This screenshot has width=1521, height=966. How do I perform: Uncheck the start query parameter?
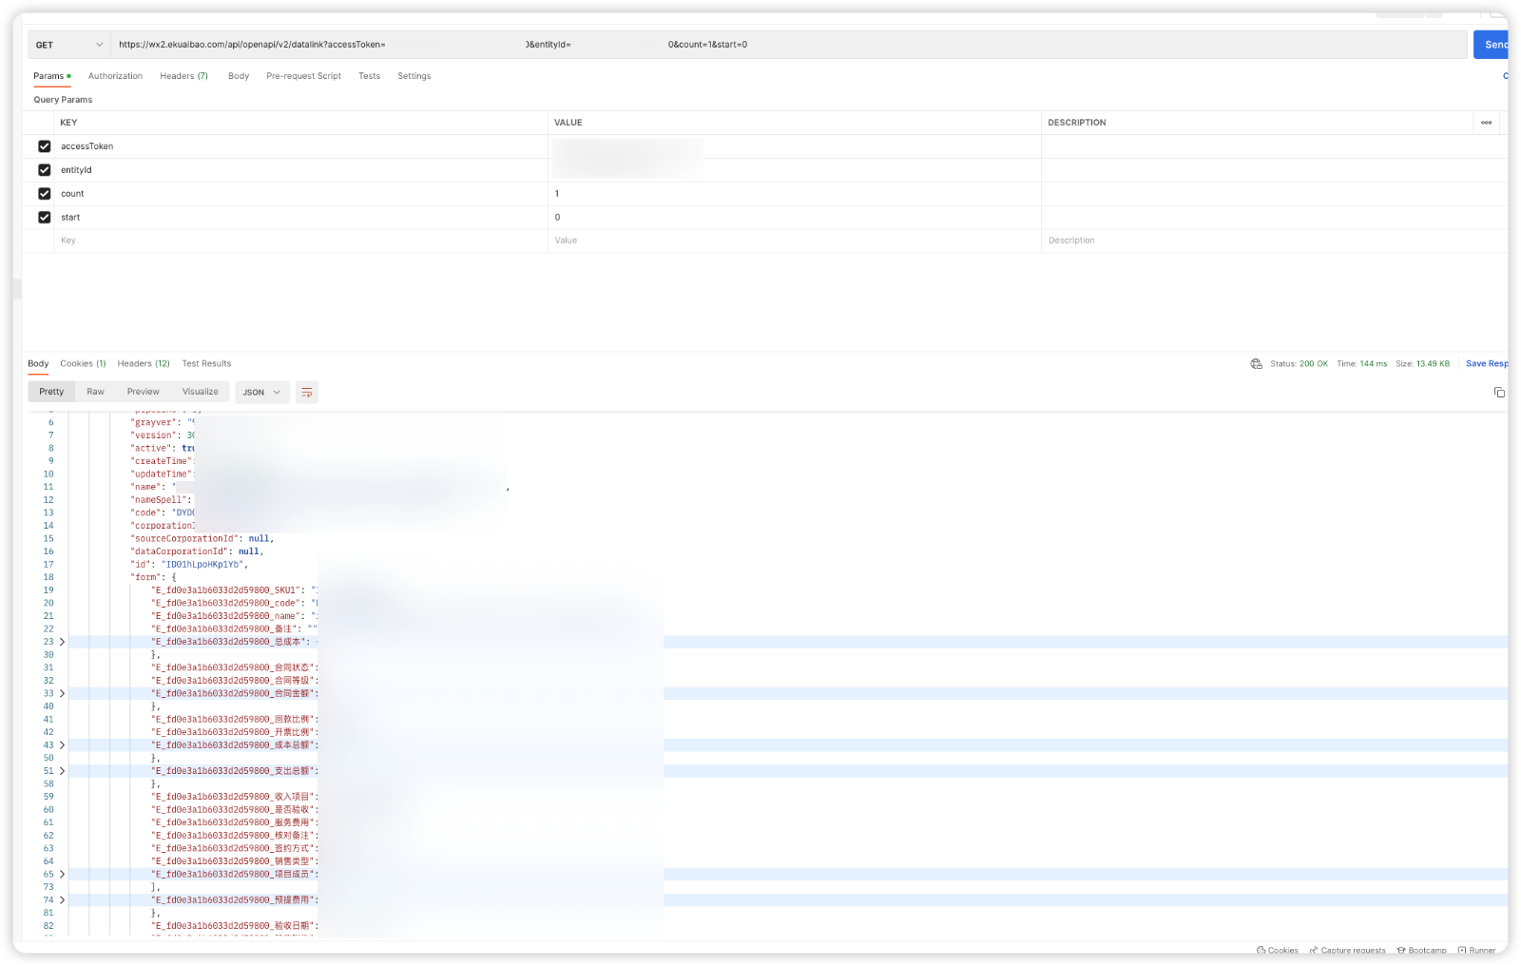44,218
